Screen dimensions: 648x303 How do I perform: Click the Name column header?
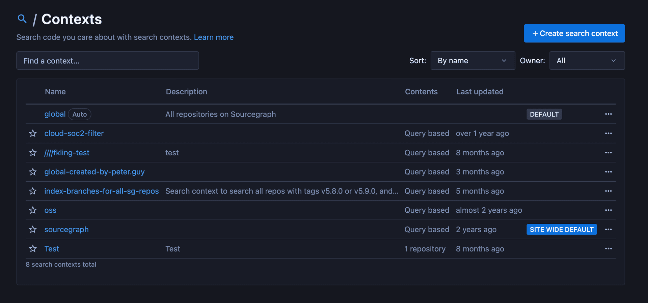[x=55, y=92]
